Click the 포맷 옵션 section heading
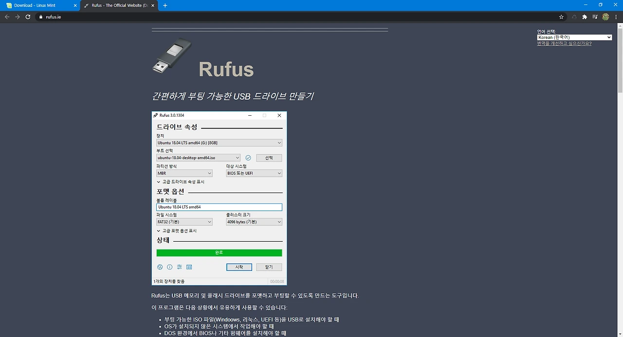This screenshot has height=337, width=623. 170,192
